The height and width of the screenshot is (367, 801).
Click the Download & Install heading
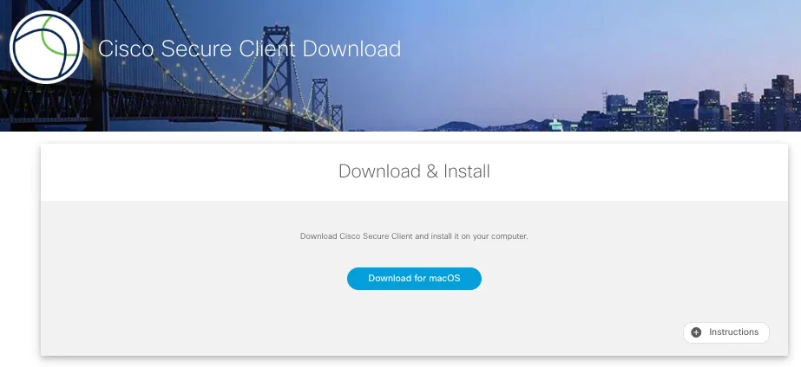(x=414, y=171)
